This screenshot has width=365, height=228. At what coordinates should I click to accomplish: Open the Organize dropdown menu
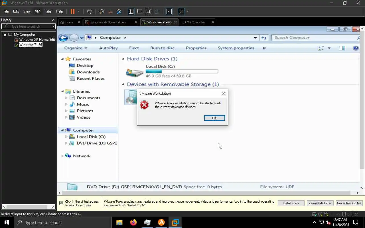click(x=76, y=48)
